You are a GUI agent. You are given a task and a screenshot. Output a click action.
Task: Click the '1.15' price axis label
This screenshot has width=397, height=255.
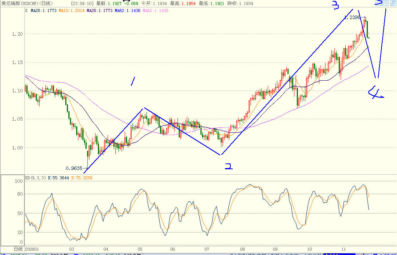[17, 62]
